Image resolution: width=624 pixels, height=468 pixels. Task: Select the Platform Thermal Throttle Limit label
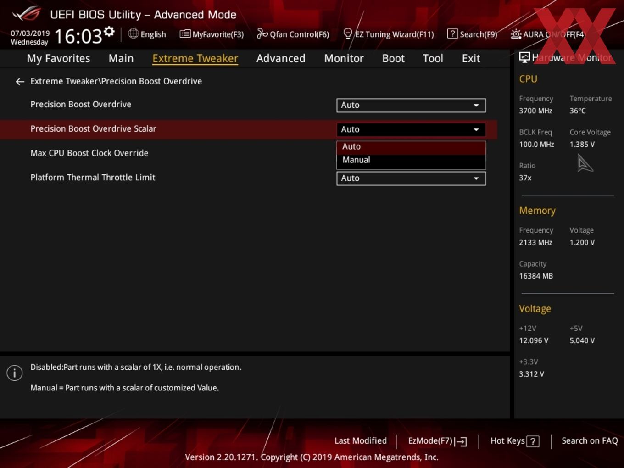click(93, 178)
